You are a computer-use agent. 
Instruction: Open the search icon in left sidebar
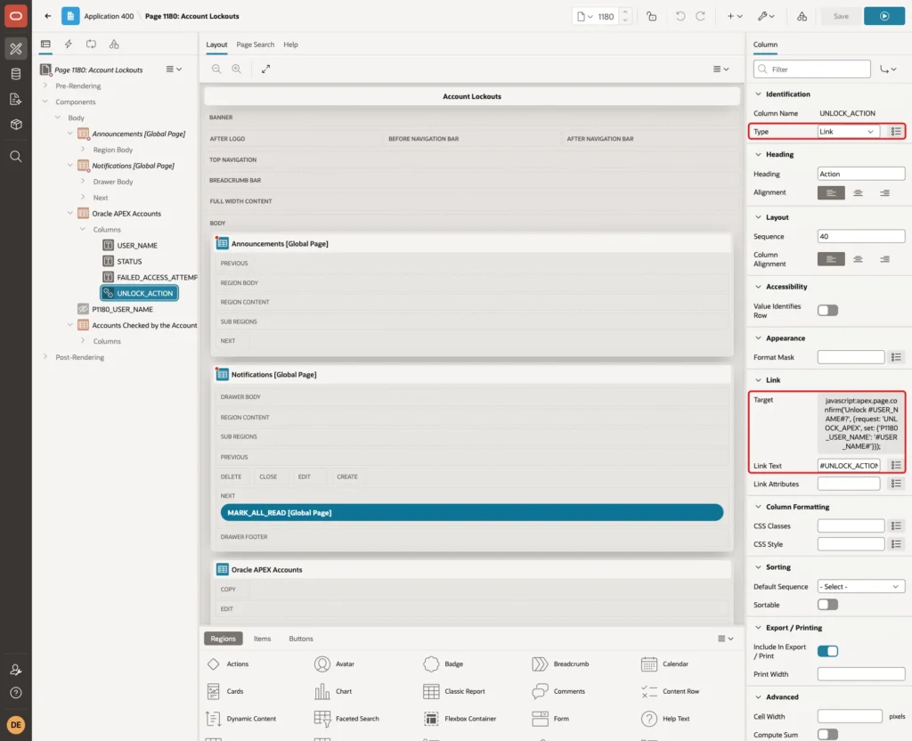[16, 157]
